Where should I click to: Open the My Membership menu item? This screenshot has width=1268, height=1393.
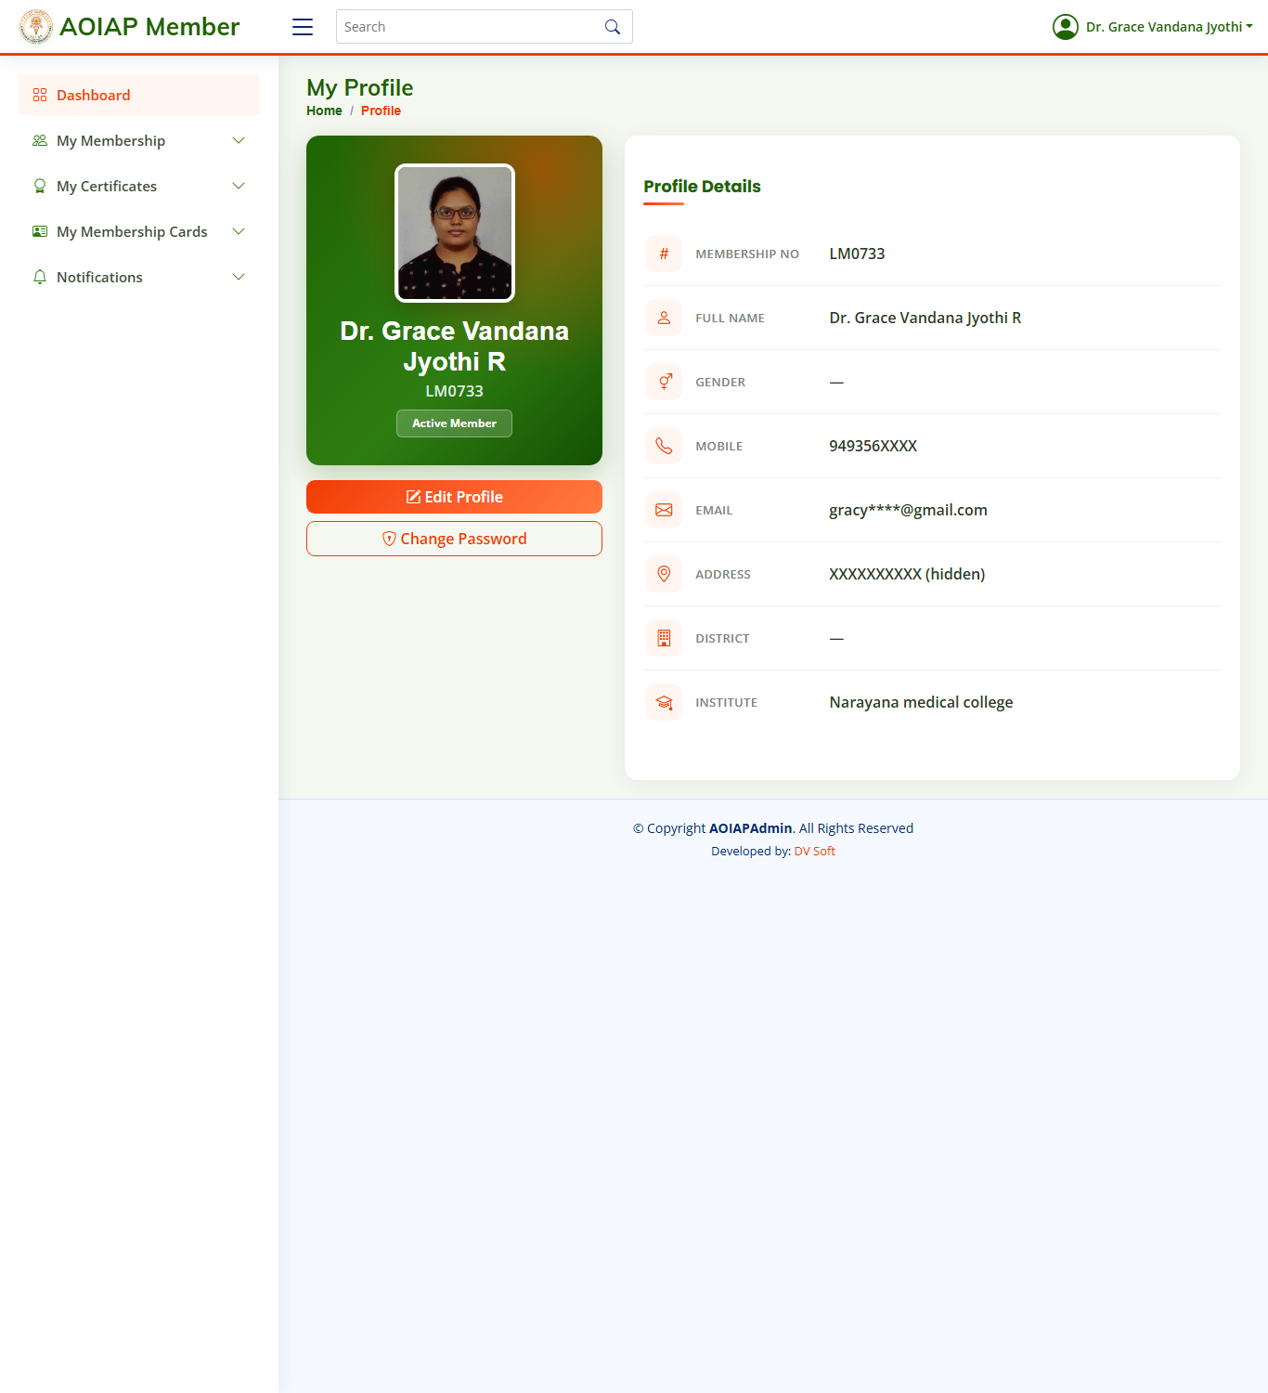point(139,140)
